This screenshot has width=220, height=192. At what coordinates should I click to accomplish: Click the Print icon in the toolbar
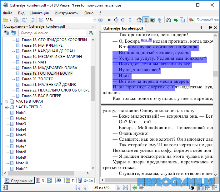[16, 20]
